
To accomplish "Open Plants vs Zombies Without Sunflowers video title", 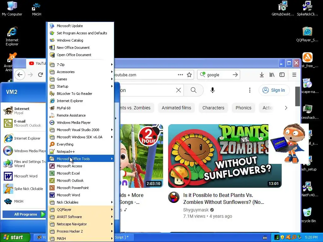I will pyautogui.click(x=224, y=199).
